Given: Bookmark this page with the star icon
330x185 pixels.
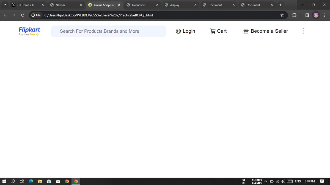Looking at the screenshot, I should point(282,15).
